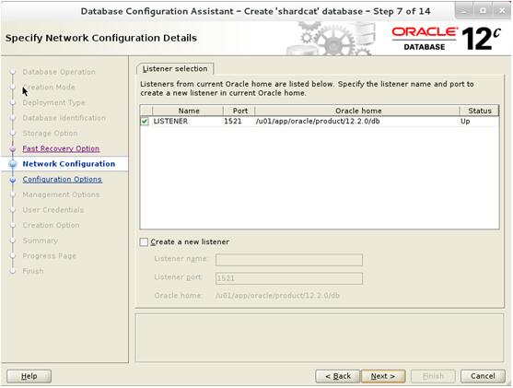Click the Back button
The height and width of the screenshot is (388, 513).
point(338,376)
